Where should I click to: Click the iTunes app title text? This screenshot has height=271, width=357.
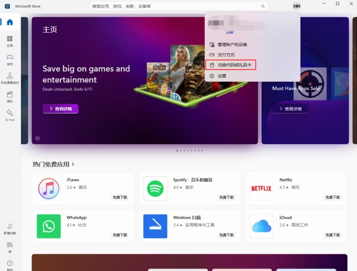click(x=73, y=180)
